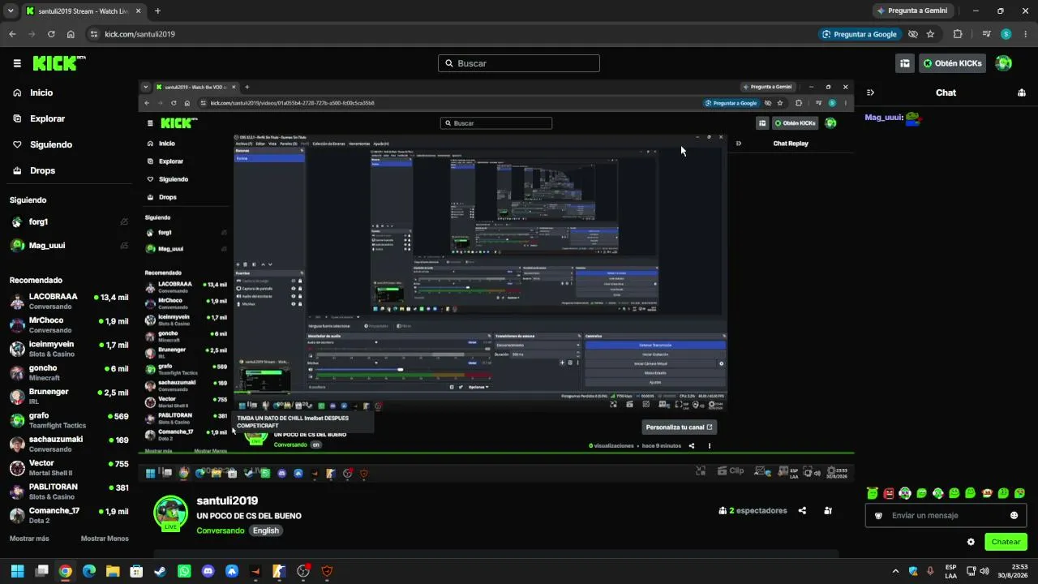Open the Chrome profile S menu
The height and width of the screenshot is (584, 1038).
pos(1006,34)
